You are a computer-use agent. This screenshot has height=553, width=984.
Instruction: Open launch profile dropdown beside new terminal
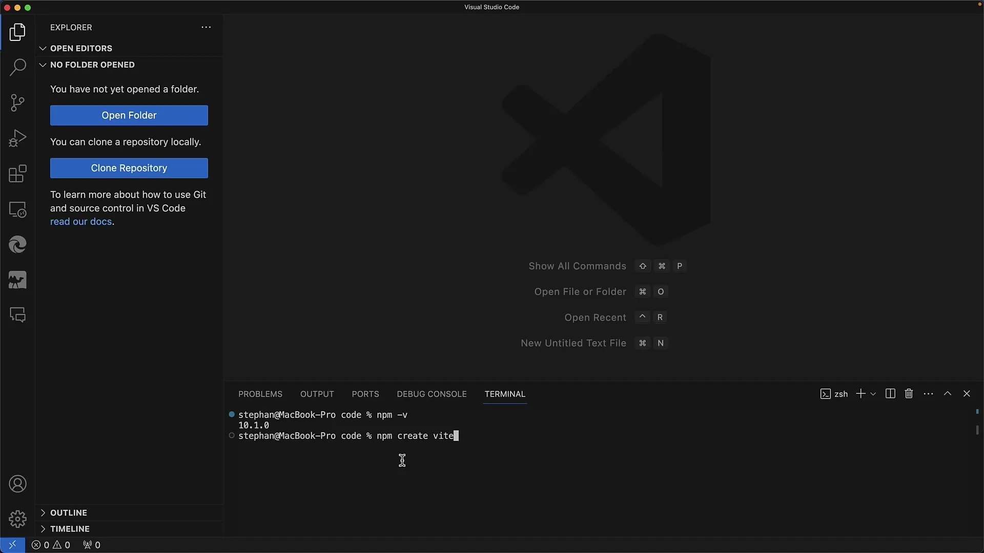[873, 394]
